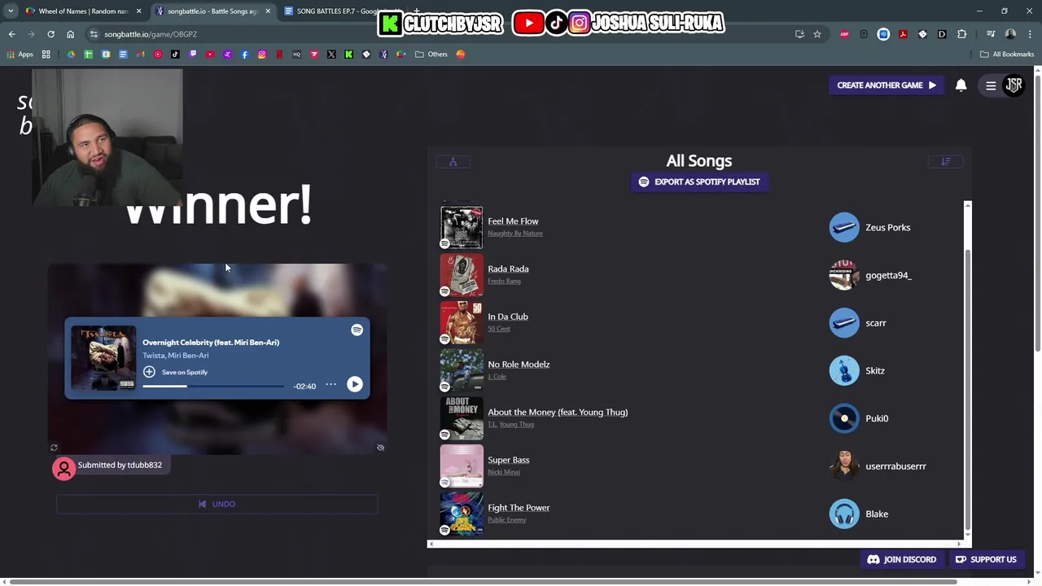Seek within the Overnight Celebrity progress bar
Screen dimensions: 1042x586
click(x=213, y=386)
